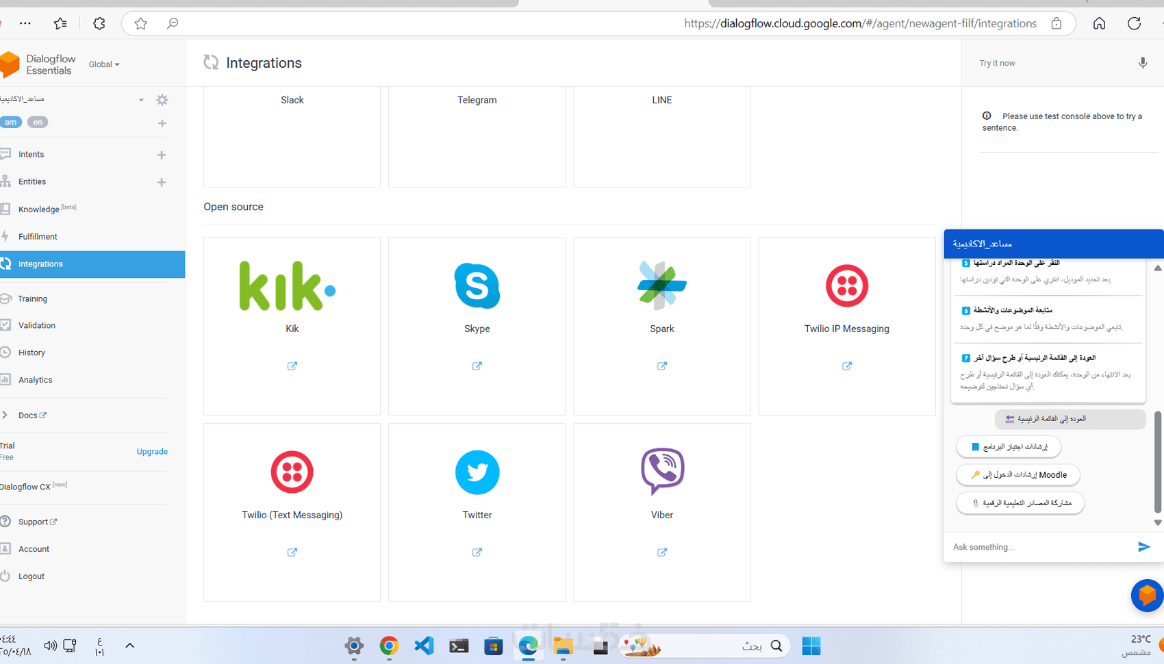Toggle the Dialogflow Messenger chat bubble

[1147, 596]
